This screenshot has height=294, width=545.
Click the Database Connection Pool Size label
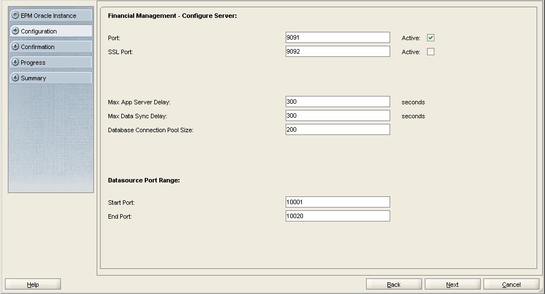(150, 130)
